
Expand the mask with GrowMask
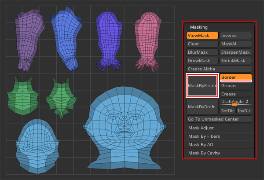202,61
